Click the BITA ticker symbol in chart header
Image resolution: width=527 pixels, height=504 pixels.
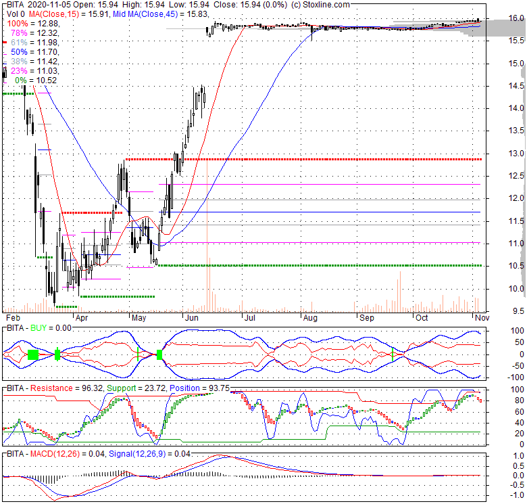point(15,5)
